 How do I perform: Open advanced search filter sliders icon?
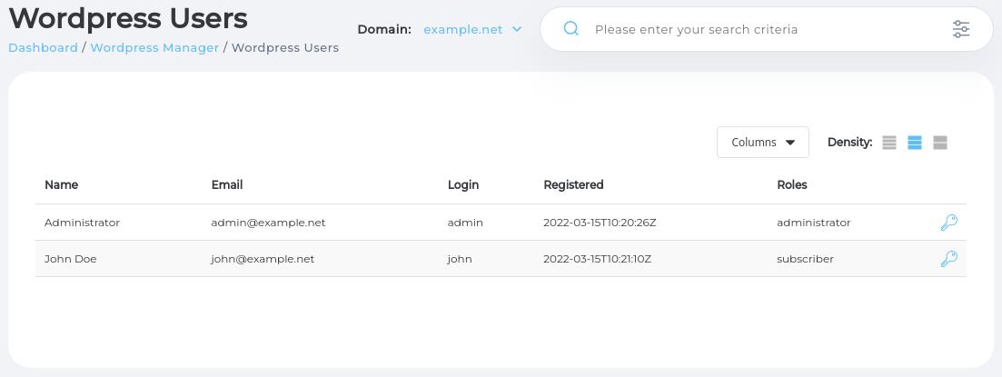[x=960, y=29]
